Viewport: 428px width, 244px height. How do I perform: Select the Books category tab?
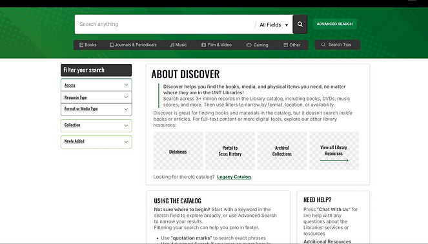pyautogui.click(x=88, y=45)
